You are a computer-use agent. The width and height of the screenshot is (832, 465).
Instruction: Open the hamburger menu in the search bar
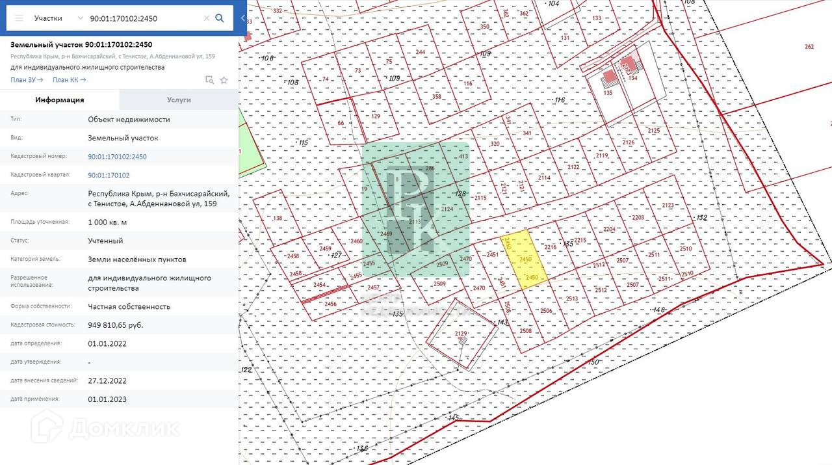(x=19, y=18)
